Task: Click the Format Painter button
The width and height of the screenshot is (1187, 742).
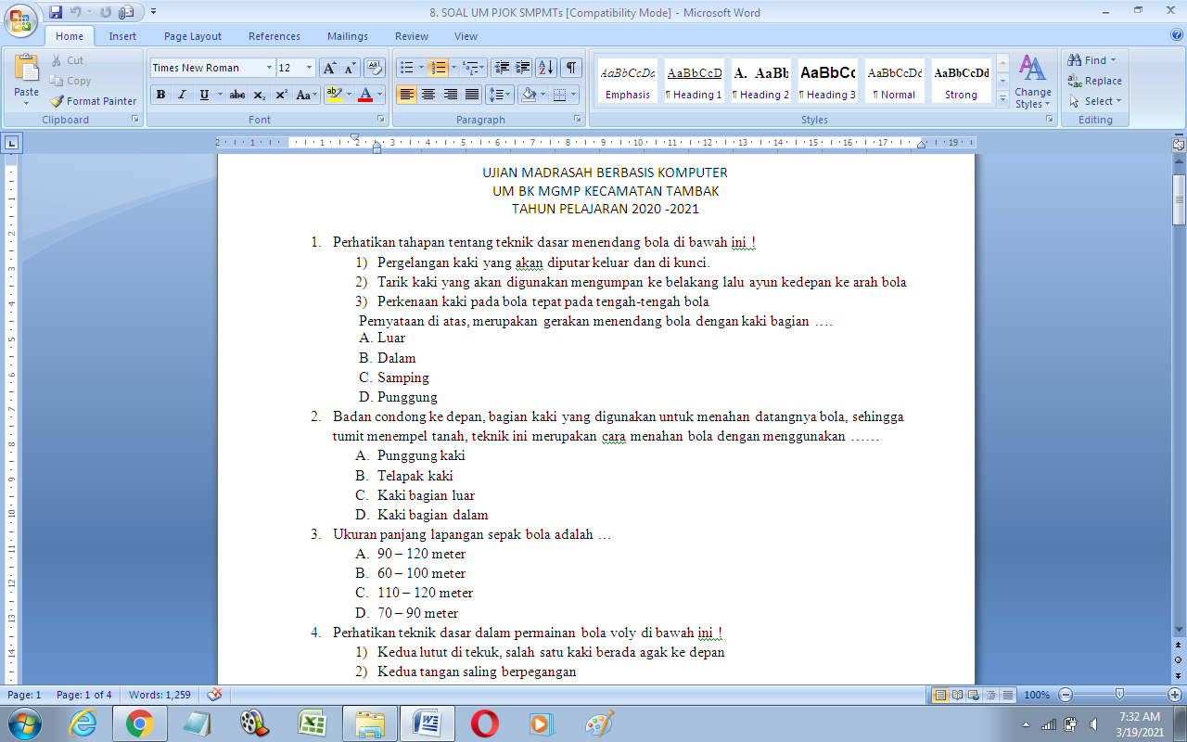Action: coord(93,101)
